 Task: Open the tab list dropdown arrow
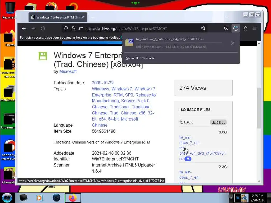coord(227,17)
